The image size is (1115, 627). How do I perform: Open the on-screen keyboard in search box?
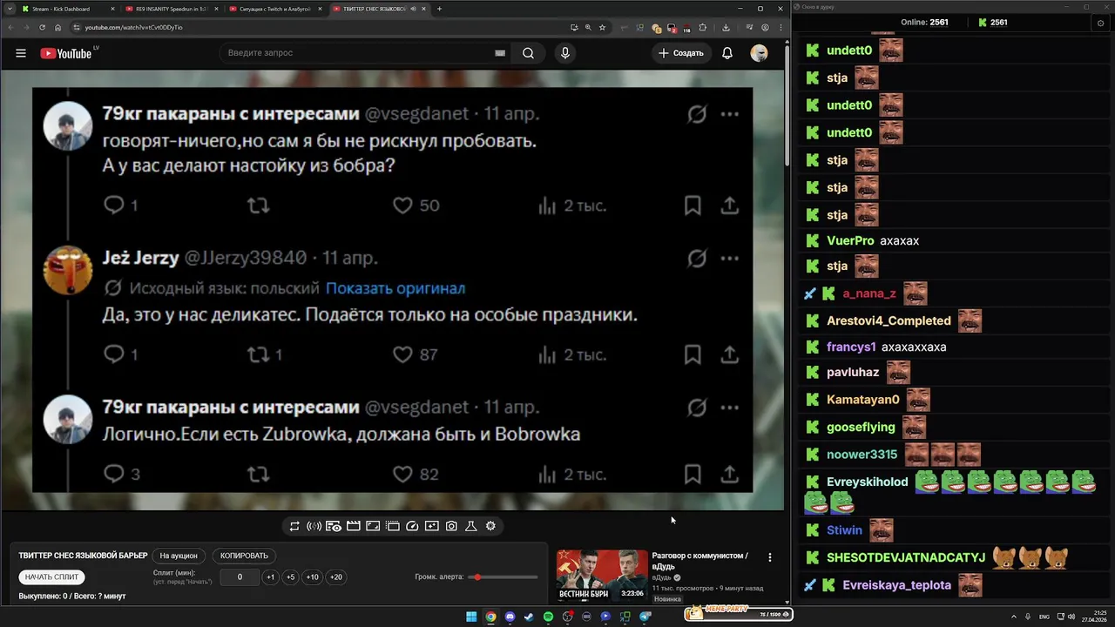click(x=500, y=53)
